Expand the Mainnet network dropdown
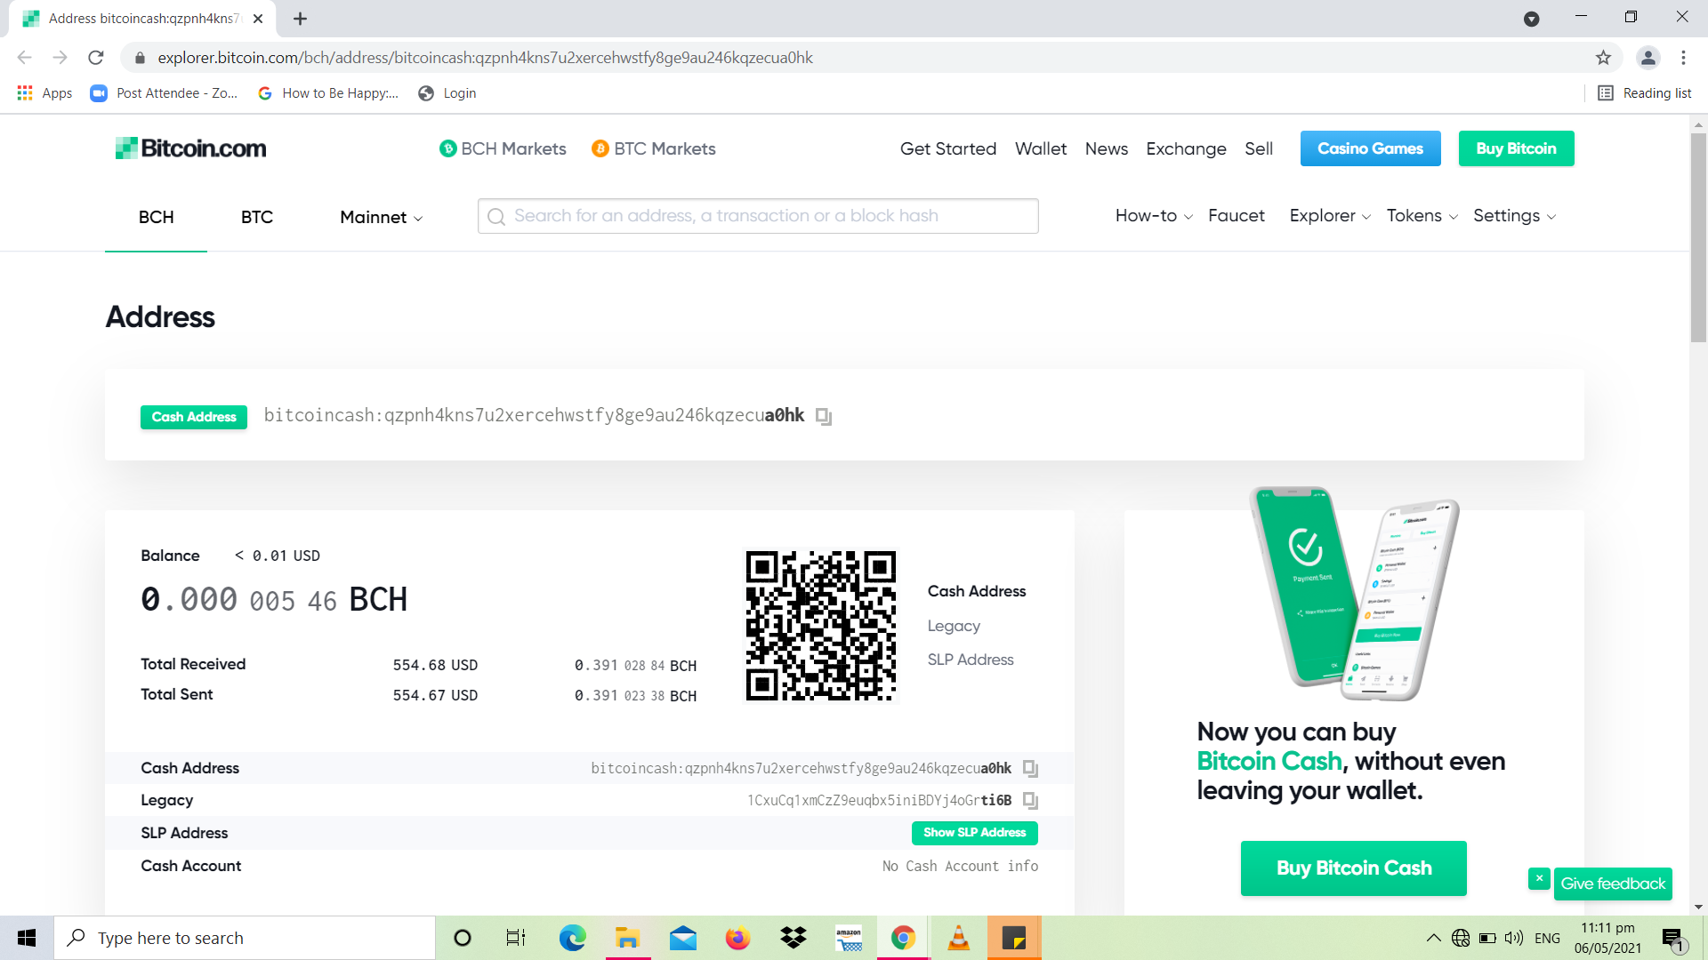The image size is (1708, 960). pyautogui.click(x=381, y=217)
